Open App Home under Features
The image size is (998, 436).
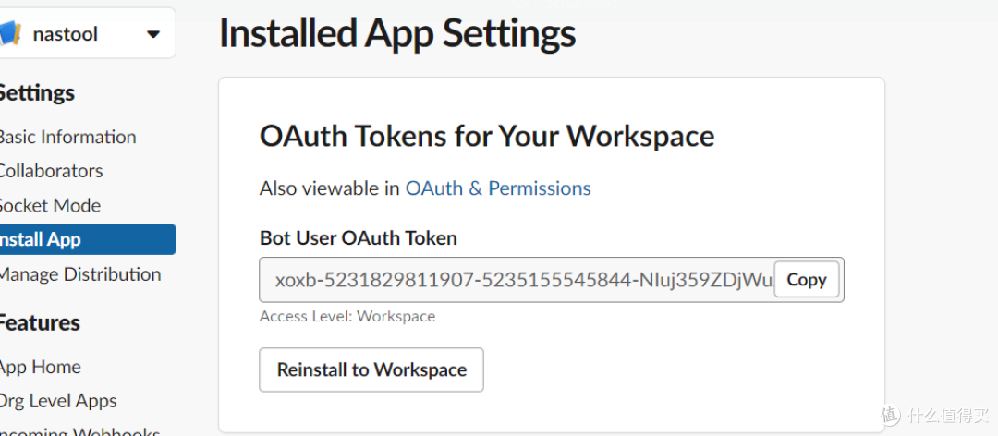(x=41, y=367)
